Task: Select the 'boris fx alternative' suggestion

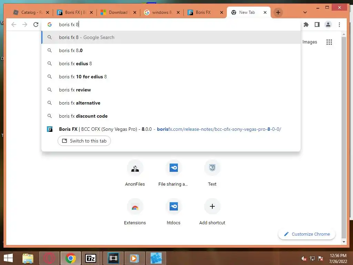Action: [171, 103]
